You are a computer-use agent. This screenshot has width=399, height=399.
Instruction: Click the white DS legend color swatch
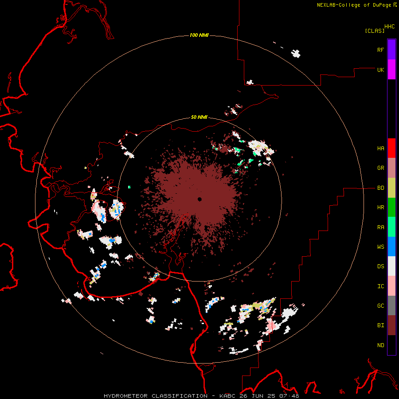391,266
